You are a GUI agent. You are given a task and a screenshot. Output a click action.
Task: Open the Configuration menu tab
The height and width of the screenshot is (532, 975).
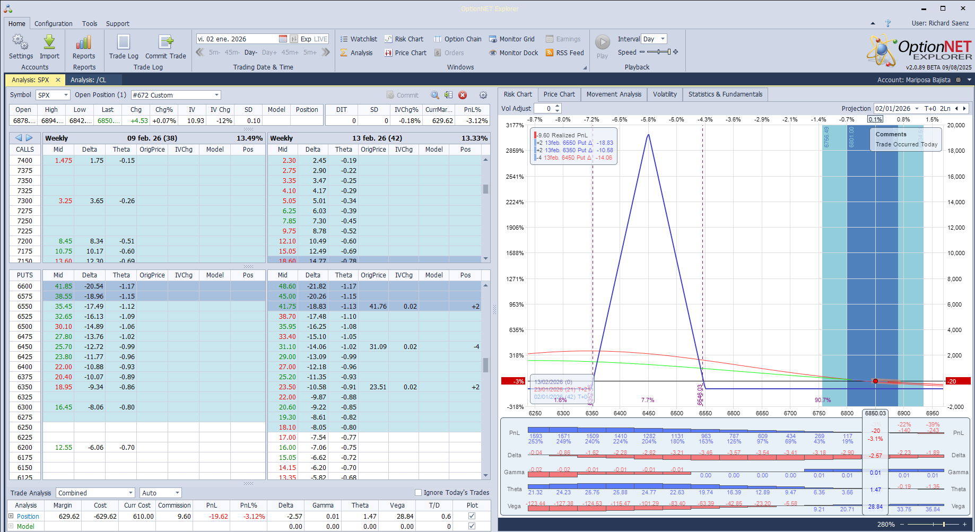pos(54,24)
